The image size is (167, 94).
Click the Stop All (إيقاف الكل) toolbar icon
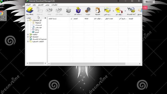click(59, 10)
